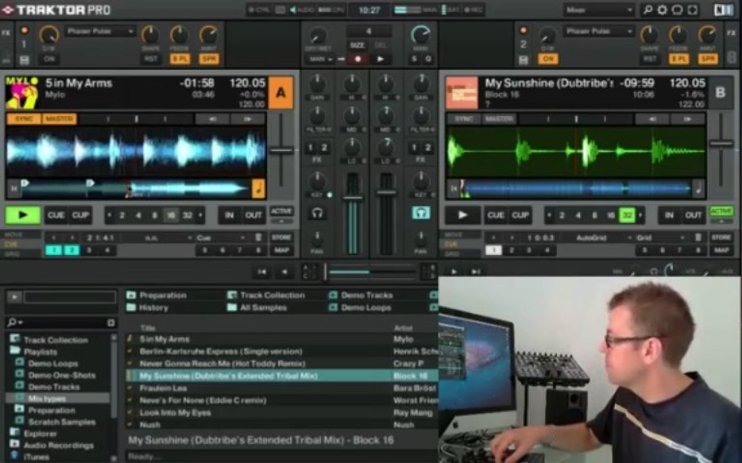Image resolution: width=742 pixels, height=463 pixels.
Task: Enable SYNC on Deck B
Action: [x=464, y=119]
